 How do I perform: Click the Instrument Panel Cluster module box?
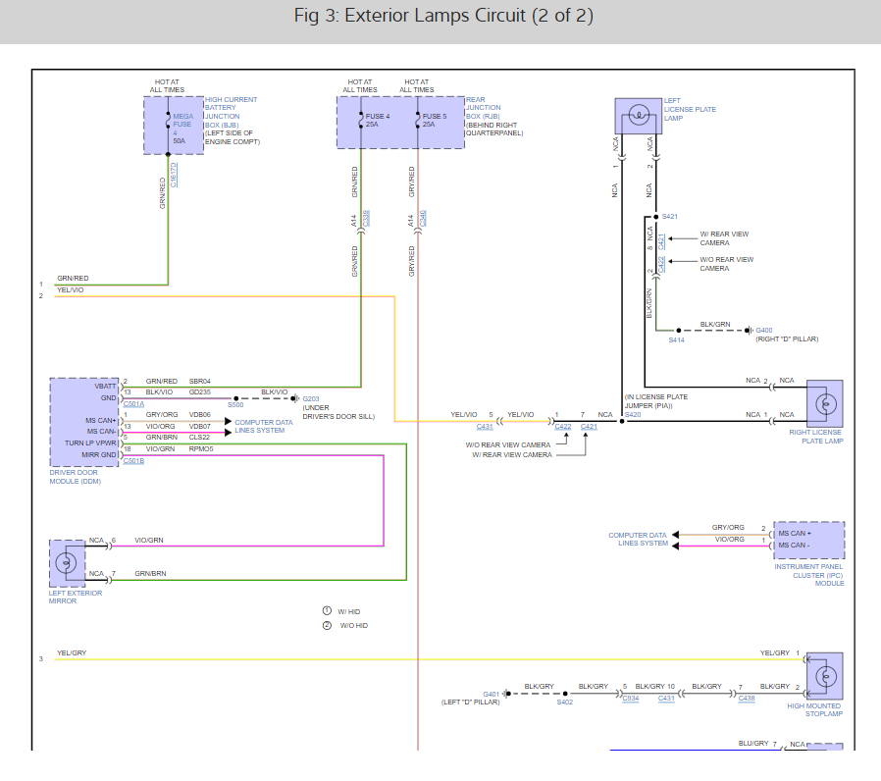(808, 540)
